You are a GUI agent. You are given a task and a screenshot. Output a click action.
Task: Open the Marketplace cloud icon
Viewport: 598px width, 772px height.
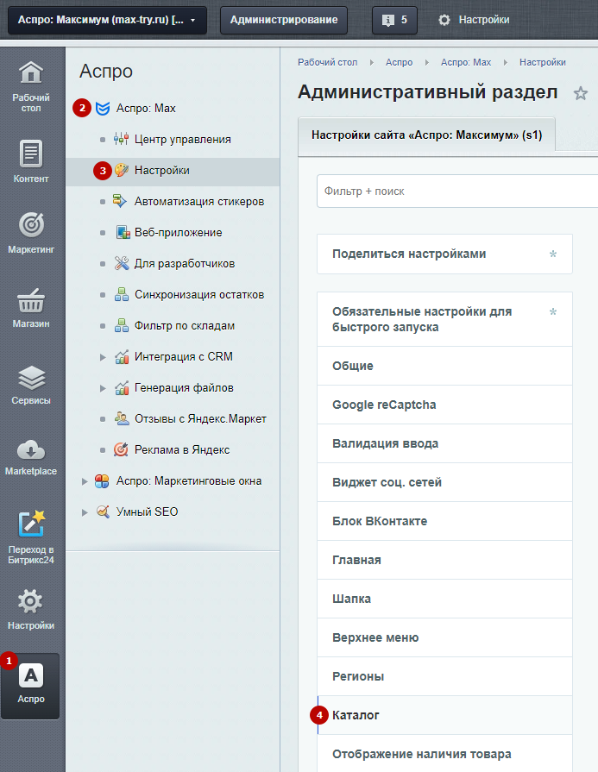[30, 449]
